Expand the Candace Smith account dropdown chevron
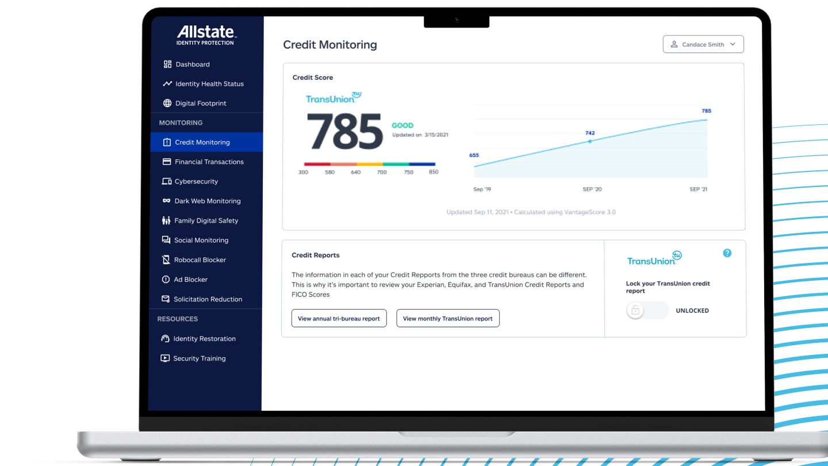 [x=733, y=44]
